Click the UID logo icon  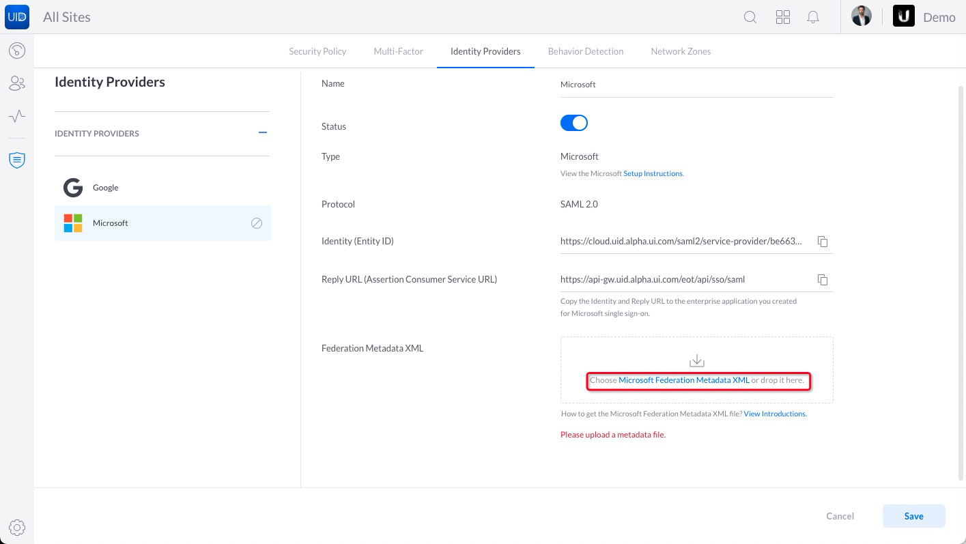(x=17, y=17)
